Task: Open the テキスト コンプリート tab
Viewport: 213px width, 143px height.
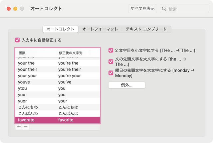Action: pos(146,29)
